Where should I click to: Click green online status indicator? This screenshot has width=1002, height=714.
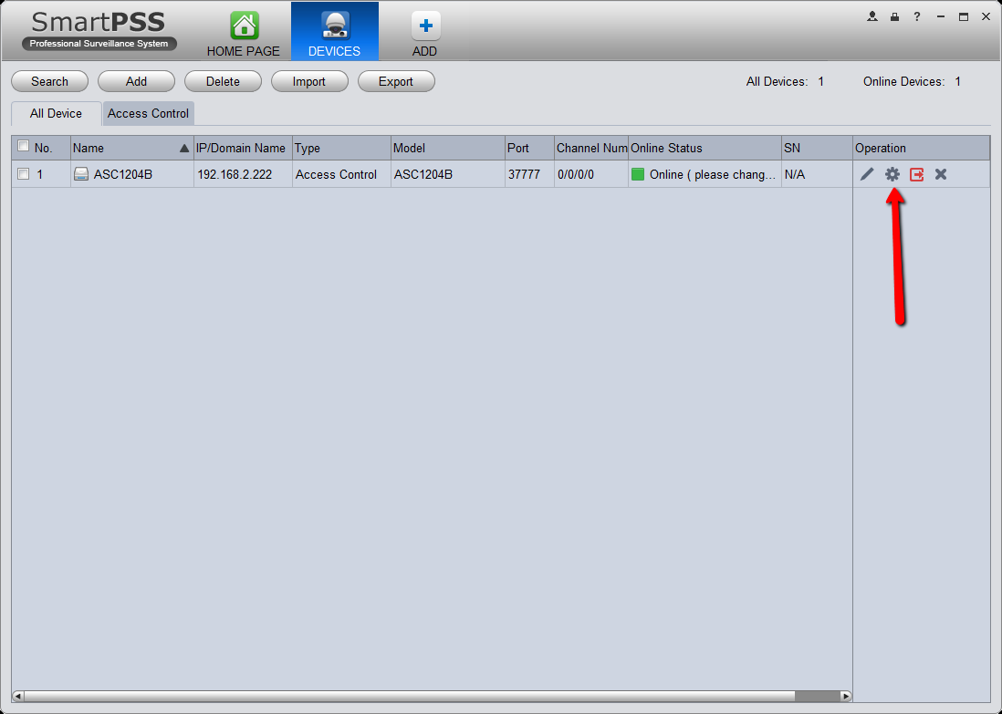638,174
